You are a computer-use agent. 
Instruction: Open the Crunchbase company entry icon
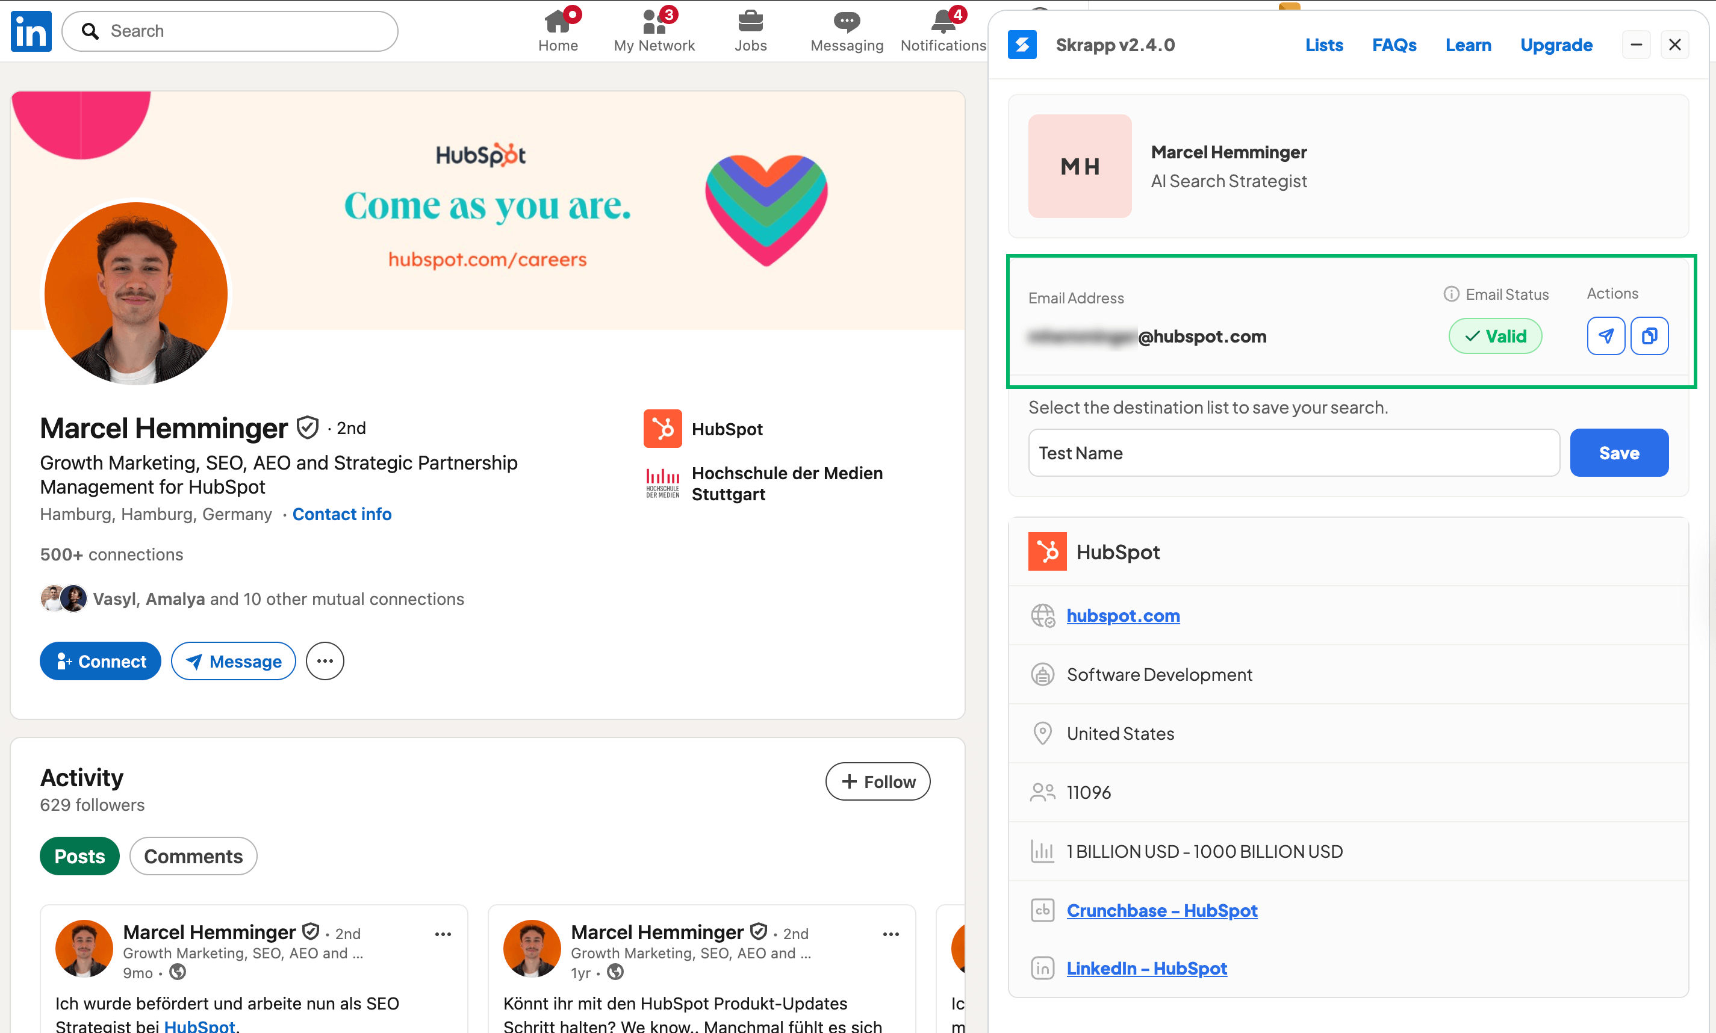(1042, 909)
